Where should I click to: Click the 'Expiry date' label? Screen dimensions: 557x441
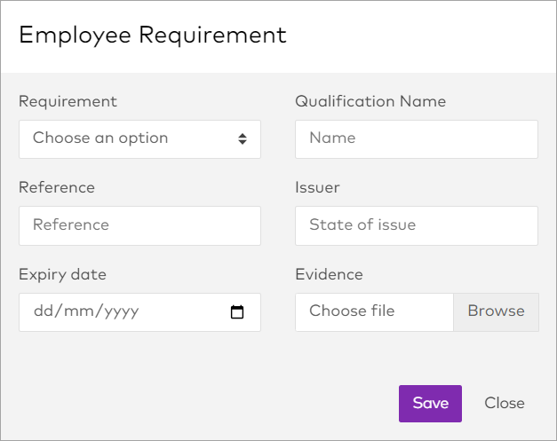[x=62, y=274]
